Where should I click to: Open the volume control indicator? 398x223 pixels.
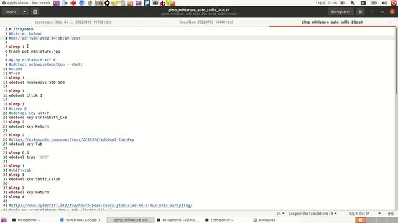pyautogui.click(x=384, y=3)
